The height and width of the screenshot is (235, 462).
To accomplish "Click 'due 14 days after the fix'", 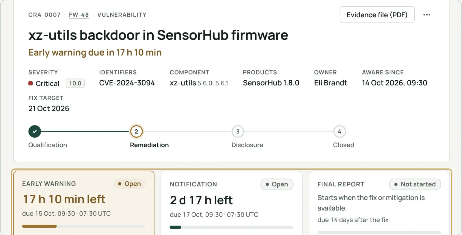I will click(x=353, y=220).
